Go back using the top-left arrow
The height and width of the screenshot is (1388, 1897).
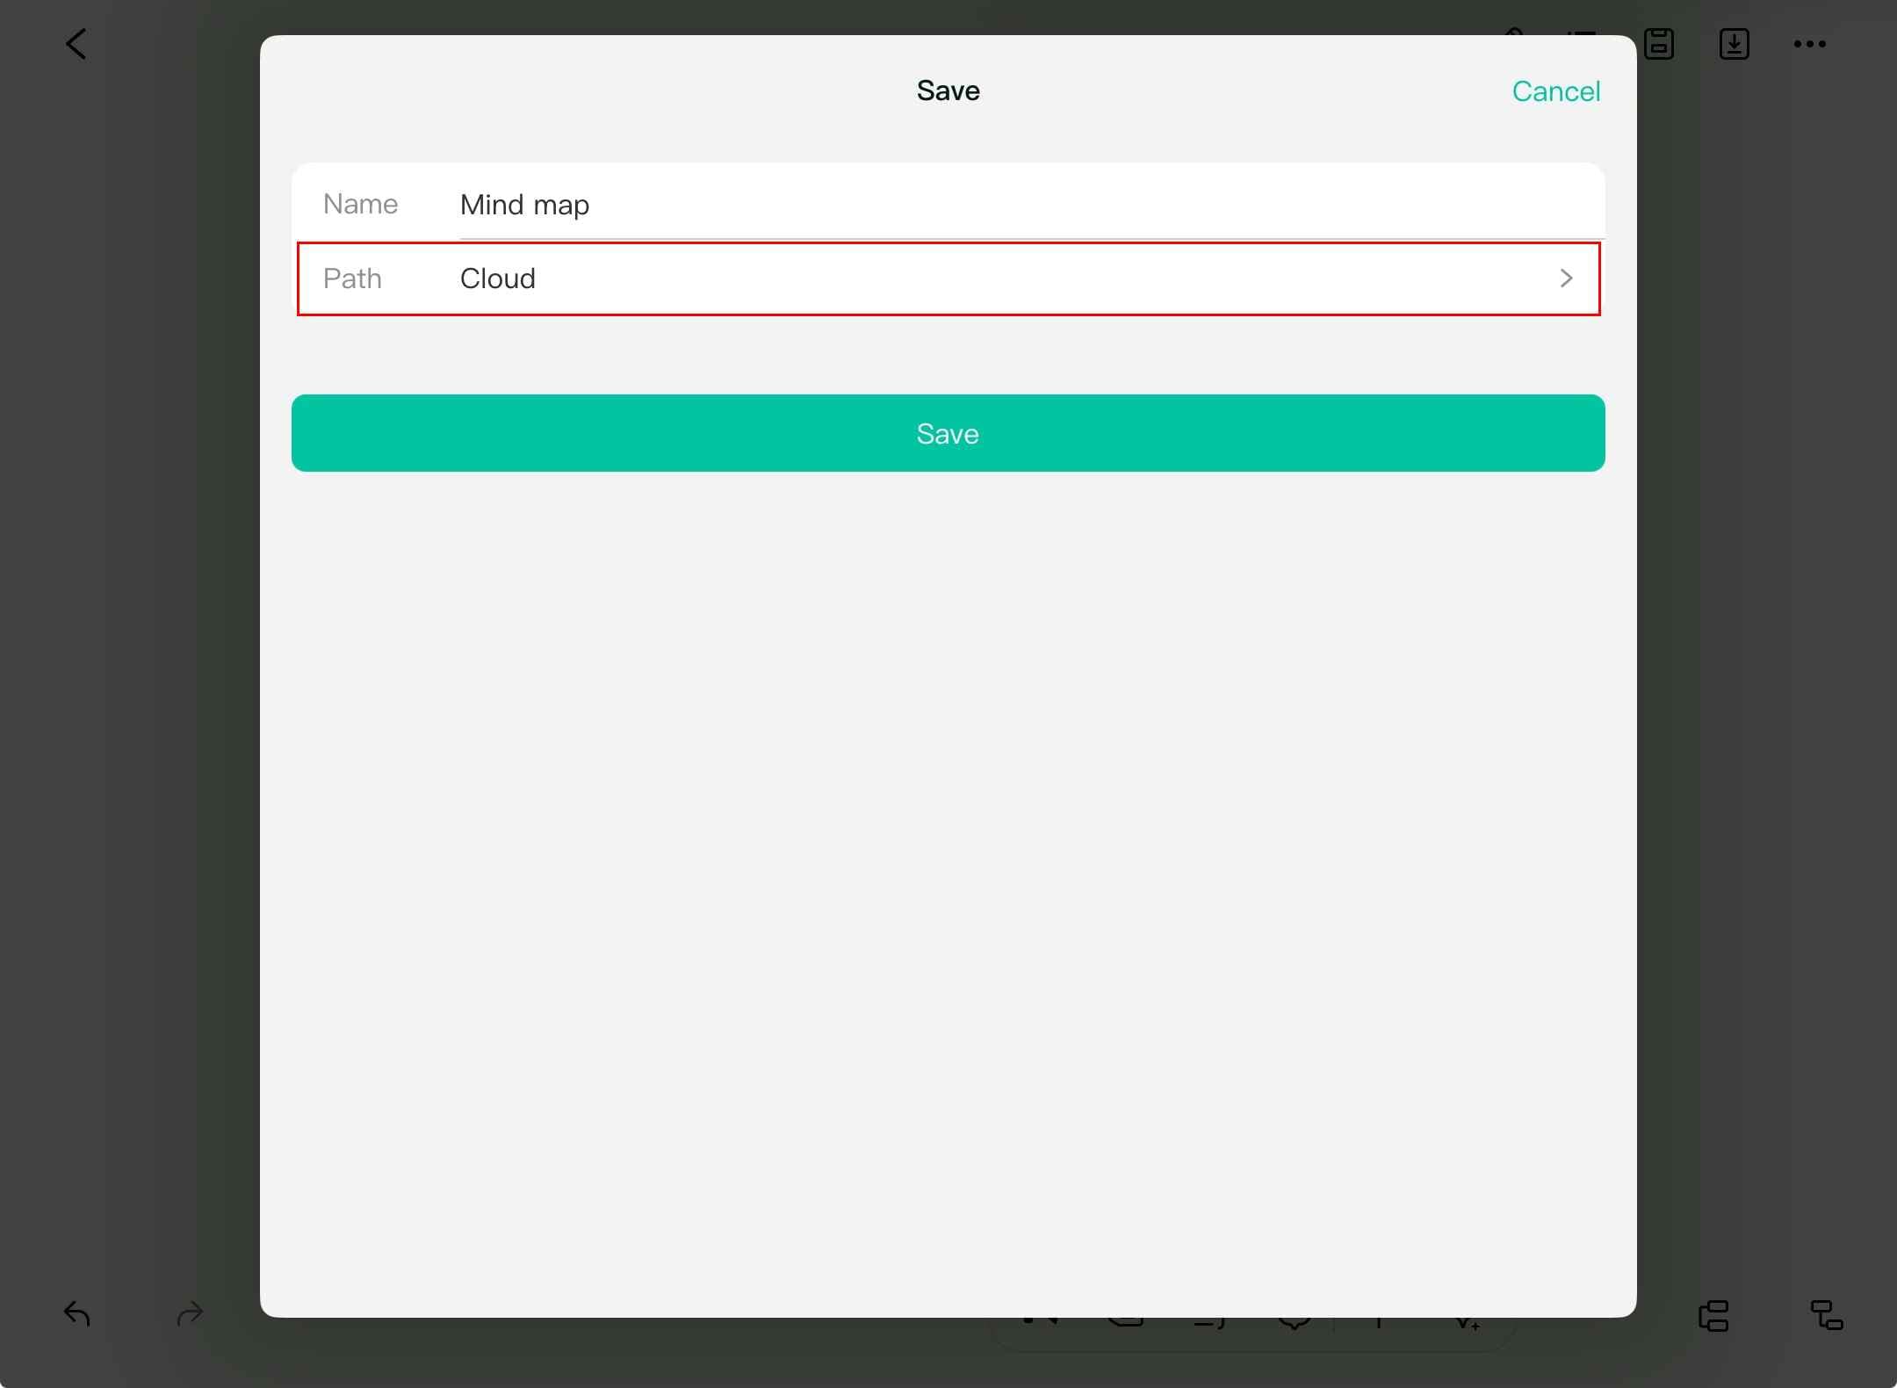click(x=76, y=44)
